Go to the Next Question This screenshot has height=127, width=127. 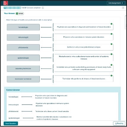click(x=11, y=123)
